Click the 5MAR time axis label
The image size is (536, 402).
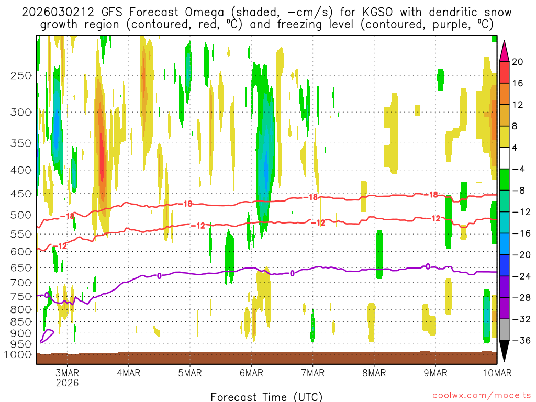pyautogui.click(x=190, y=373)
